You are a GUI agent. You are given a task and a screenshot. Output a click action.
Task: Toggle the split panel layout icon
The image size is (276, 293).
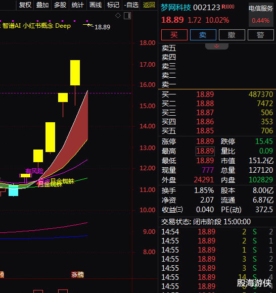127,16
